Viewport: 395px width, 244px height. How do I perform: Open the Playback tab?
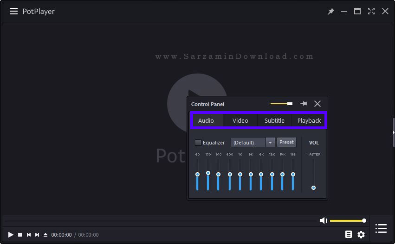point(309,121)
